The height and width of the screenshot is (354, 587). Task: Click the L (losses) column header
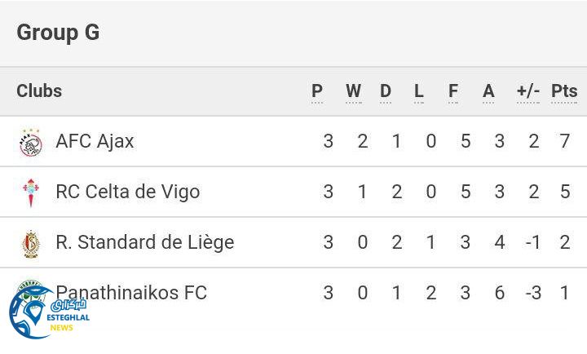[419, 91]
